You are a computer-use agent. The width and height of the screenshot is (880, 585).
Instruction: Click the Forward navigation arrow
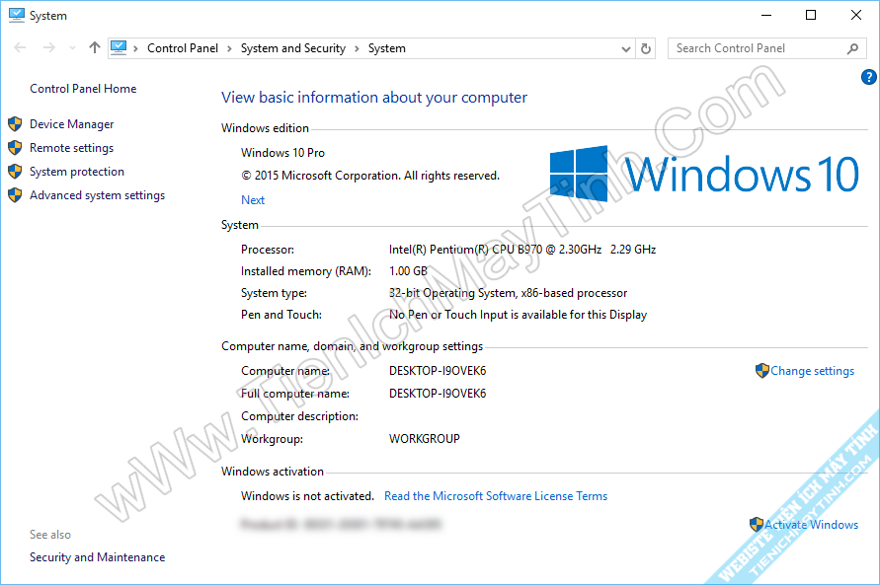[49, 48]
